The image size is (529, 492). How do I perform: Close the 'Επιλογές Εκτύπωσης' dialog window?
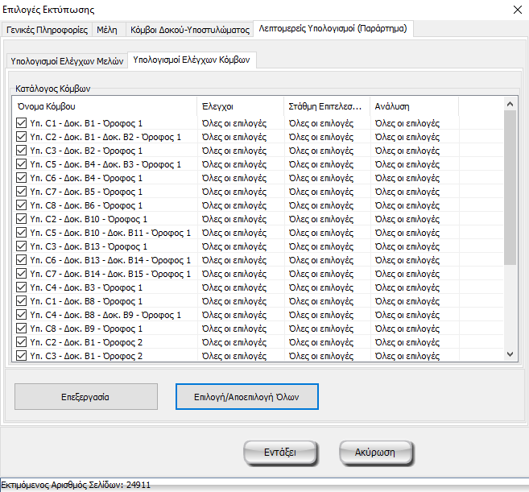pos(515,10)
